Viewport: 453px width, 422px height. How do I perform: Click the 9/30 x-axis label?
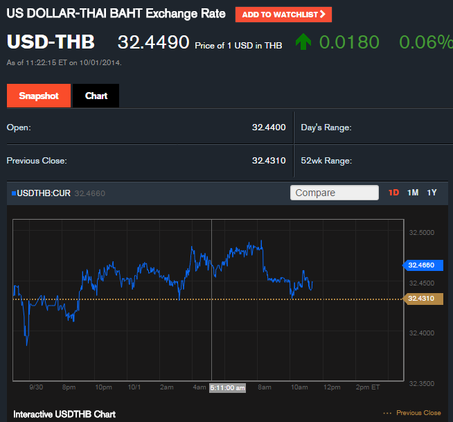click(36, 387)
